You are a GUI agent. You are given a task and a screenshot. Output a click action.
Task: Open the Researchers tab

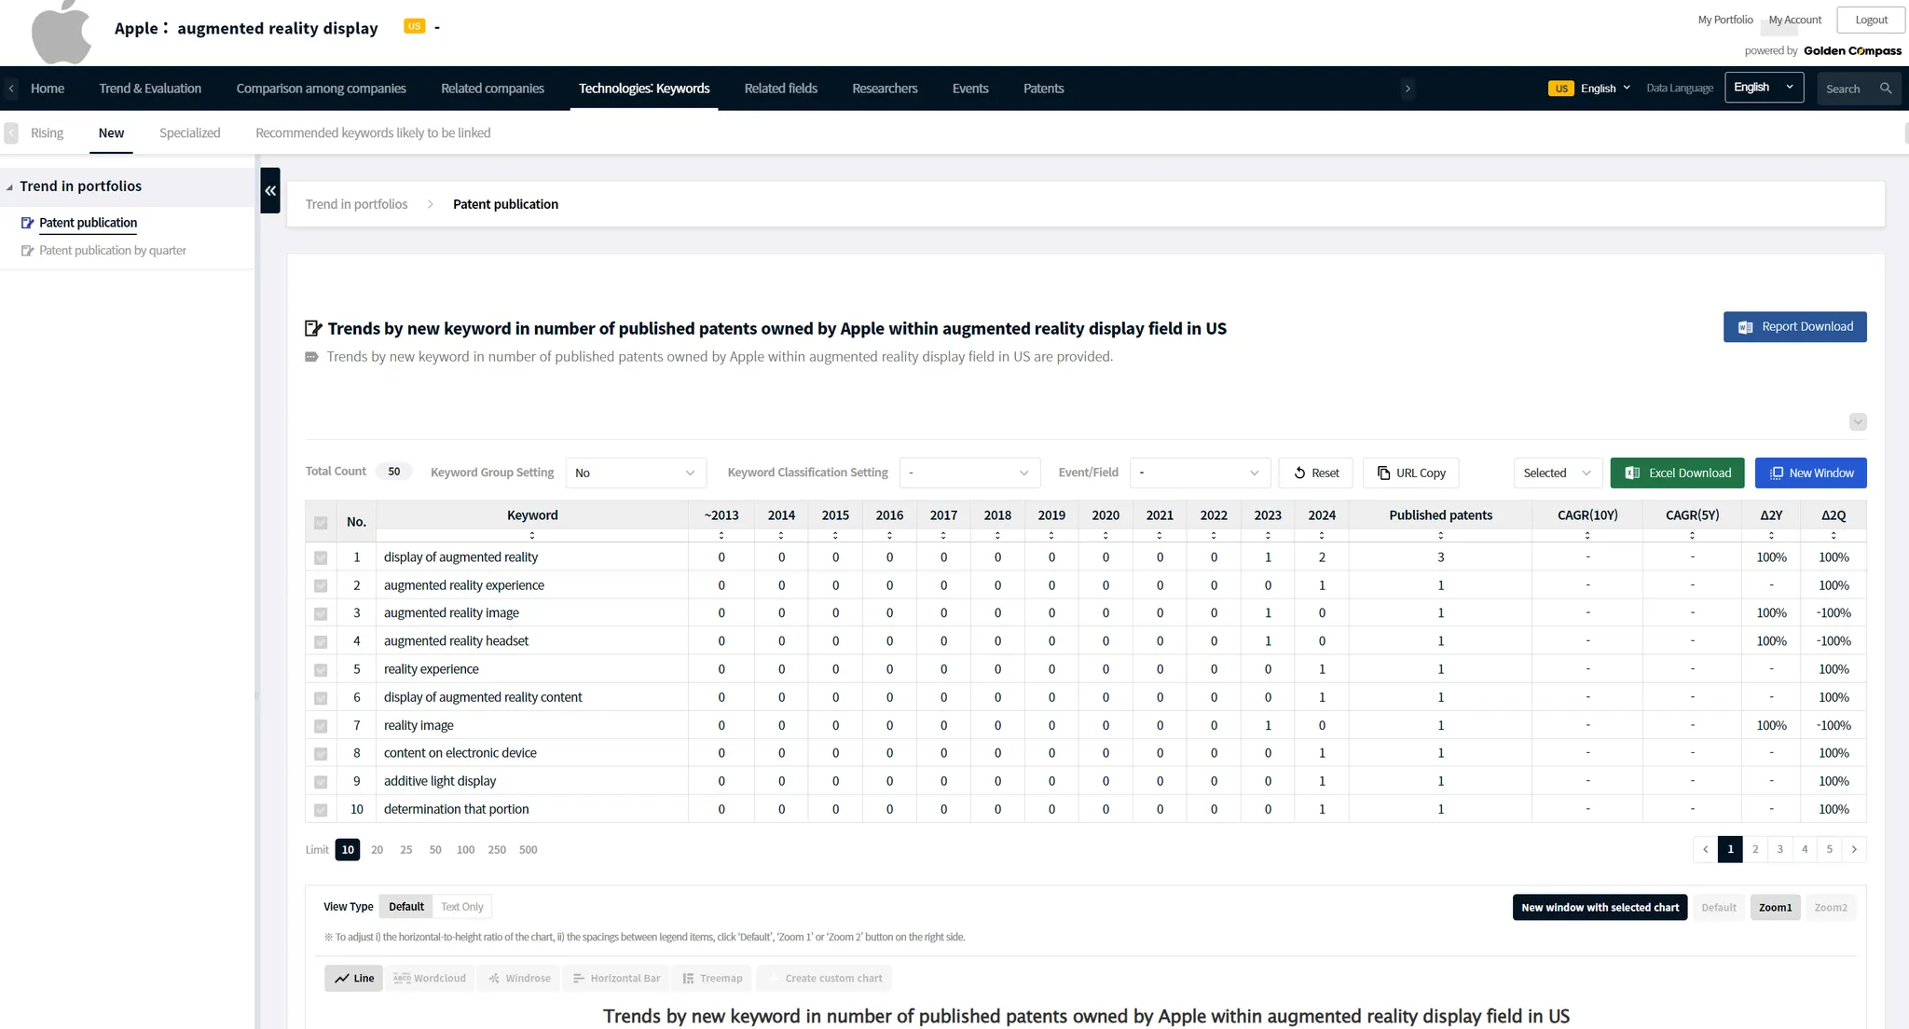[x=884, y=89]
